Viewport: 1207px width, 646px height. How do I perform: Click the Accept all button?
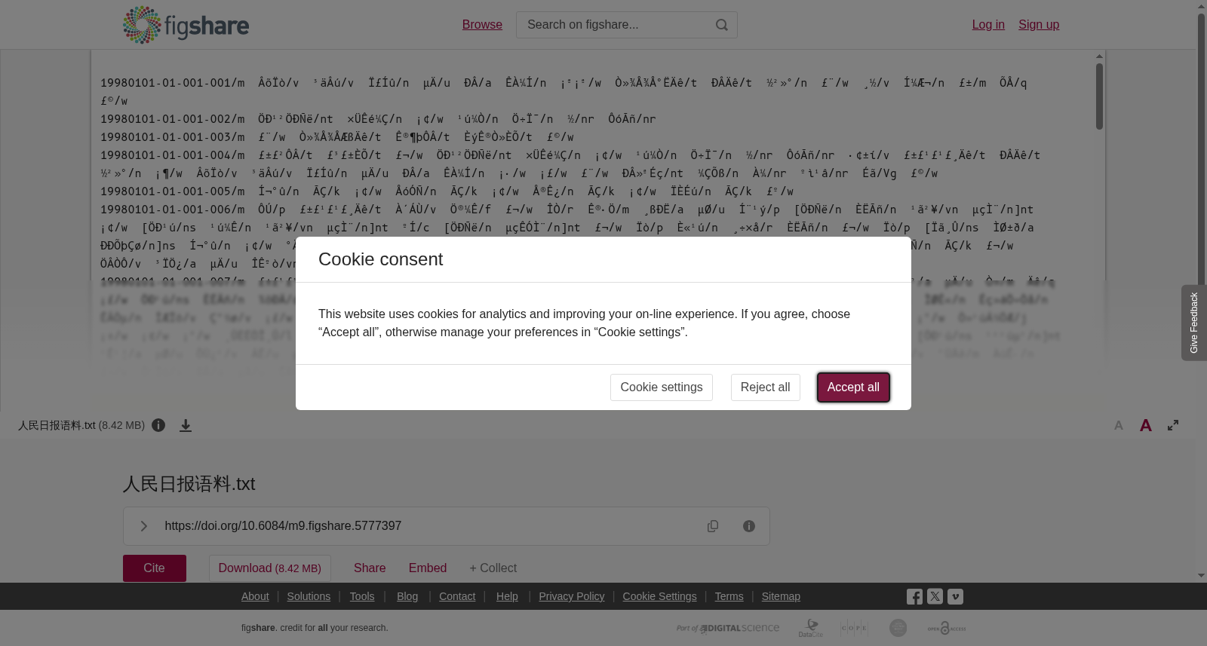pyautogui.click(x=853, y=387)
